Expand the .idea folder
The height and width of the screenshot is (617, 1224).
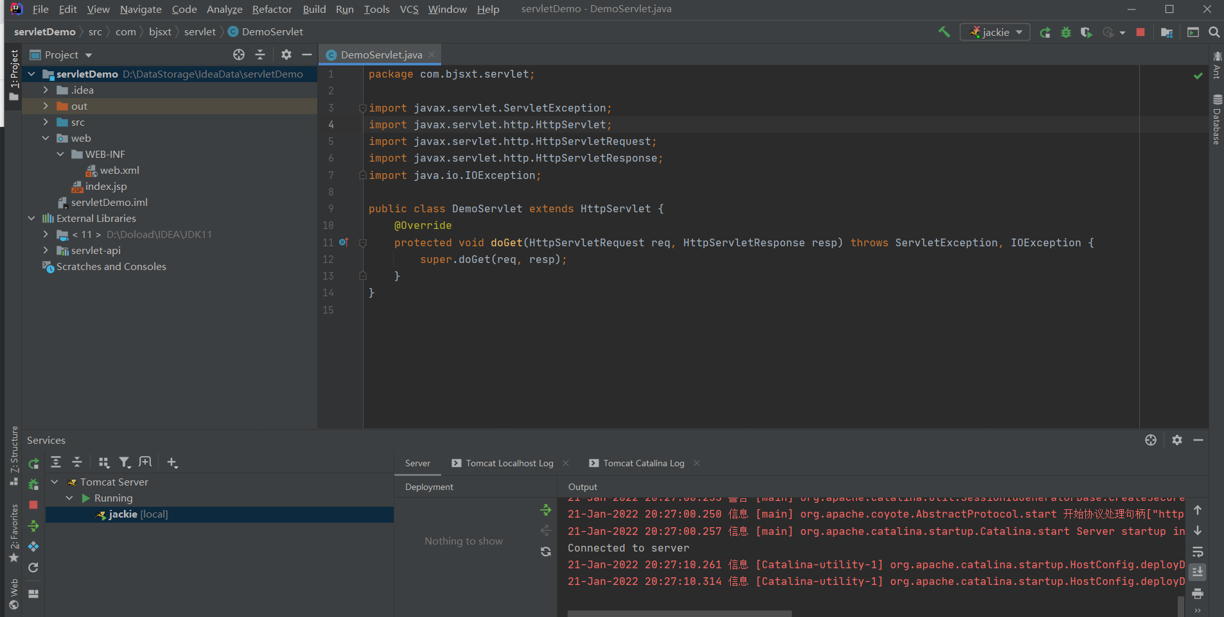[x=46, y=90]
